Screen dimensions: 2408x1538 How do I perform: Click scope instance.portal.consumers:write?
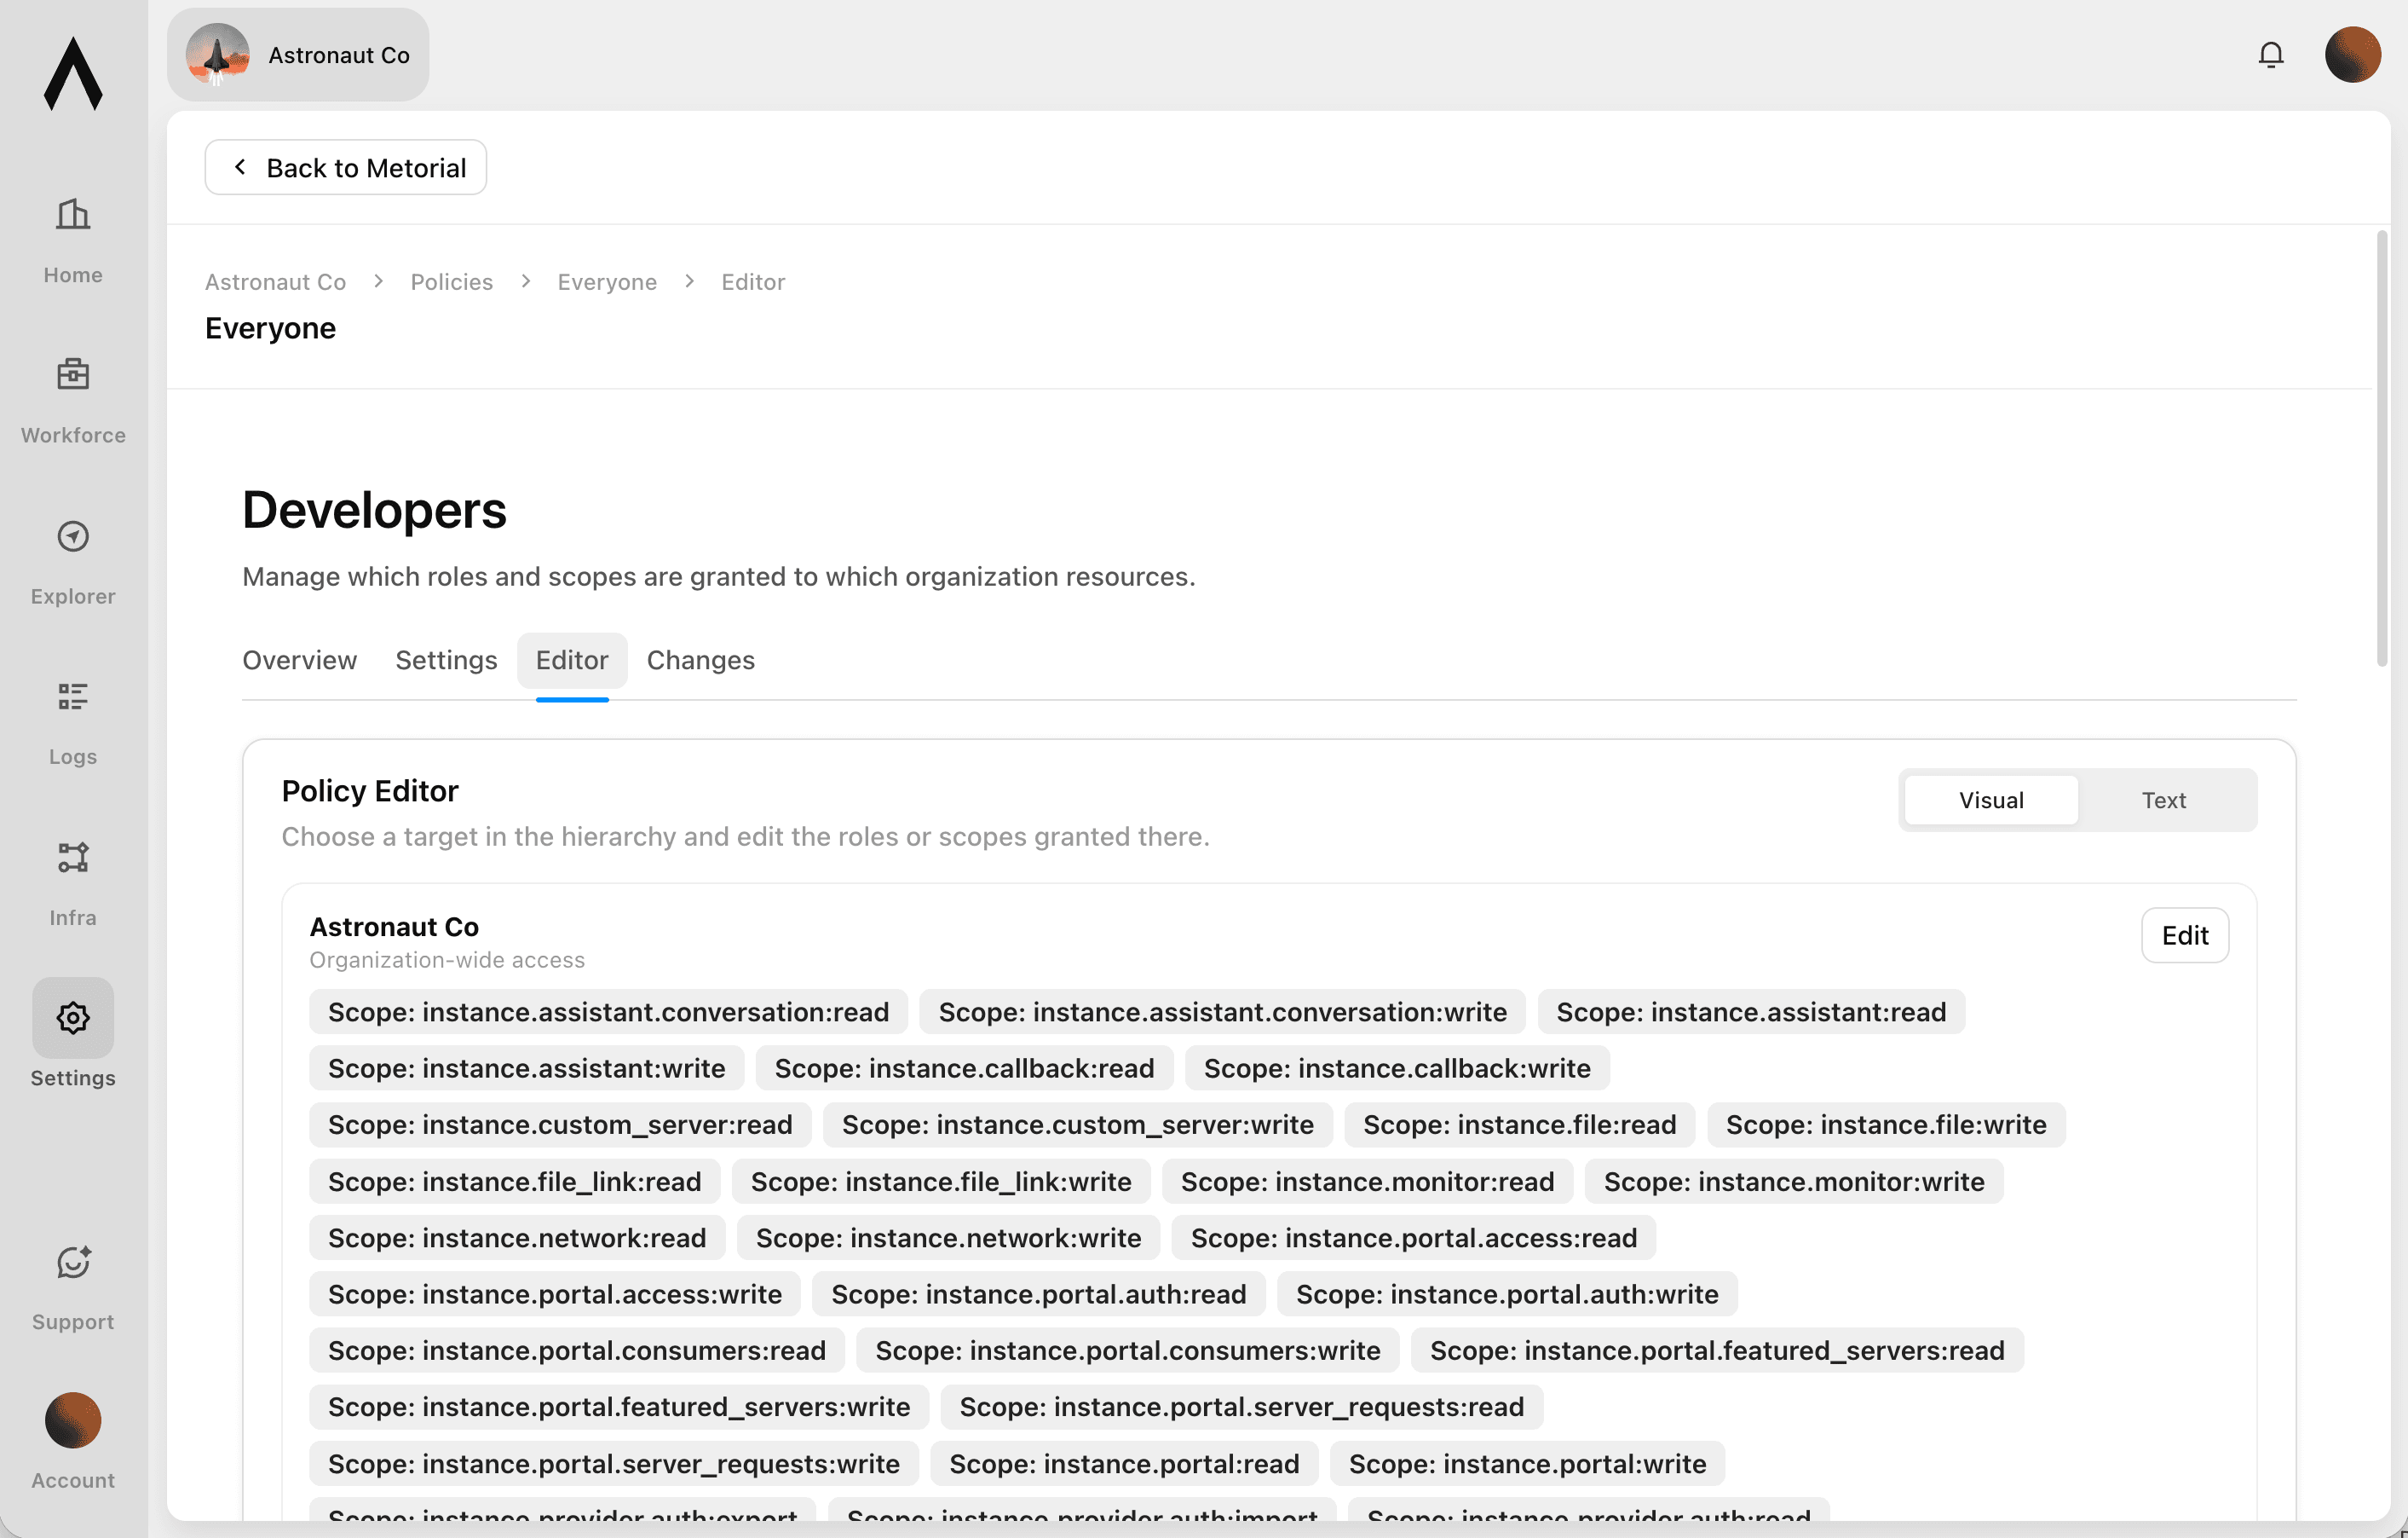click(1127, 1351)
